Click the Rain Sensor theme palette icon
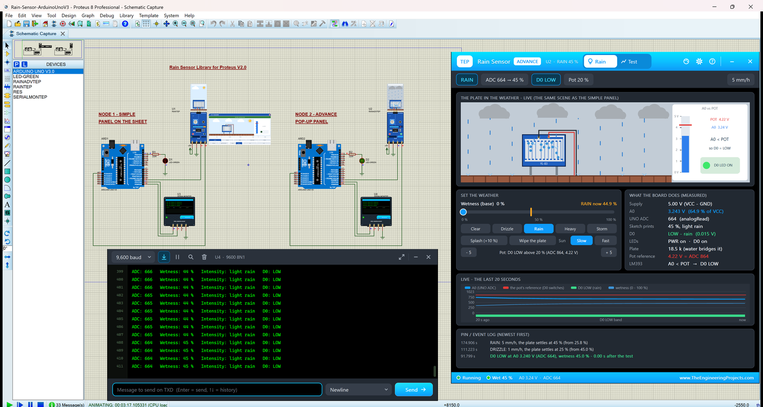Screen dimensions: 763x407 pos(686,61)
